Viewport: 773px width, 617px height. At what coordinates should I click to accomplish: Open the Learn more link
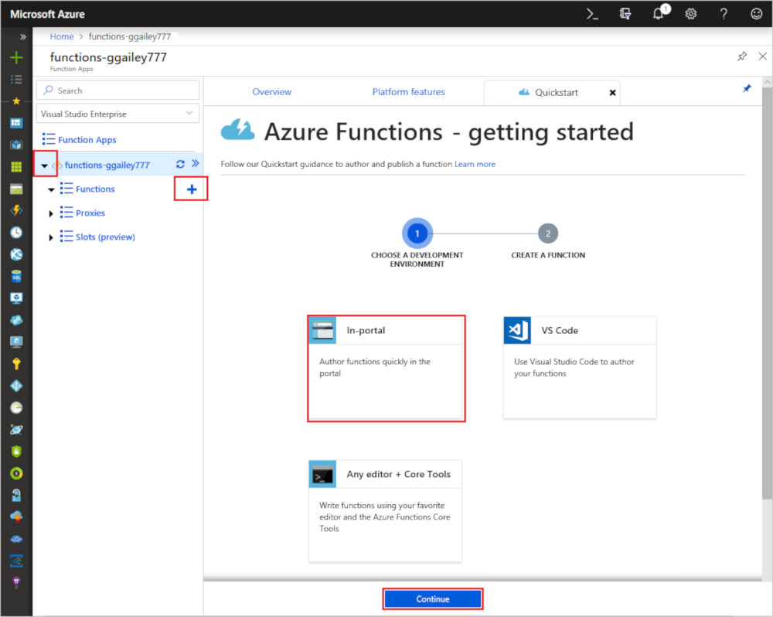(475, 164)
